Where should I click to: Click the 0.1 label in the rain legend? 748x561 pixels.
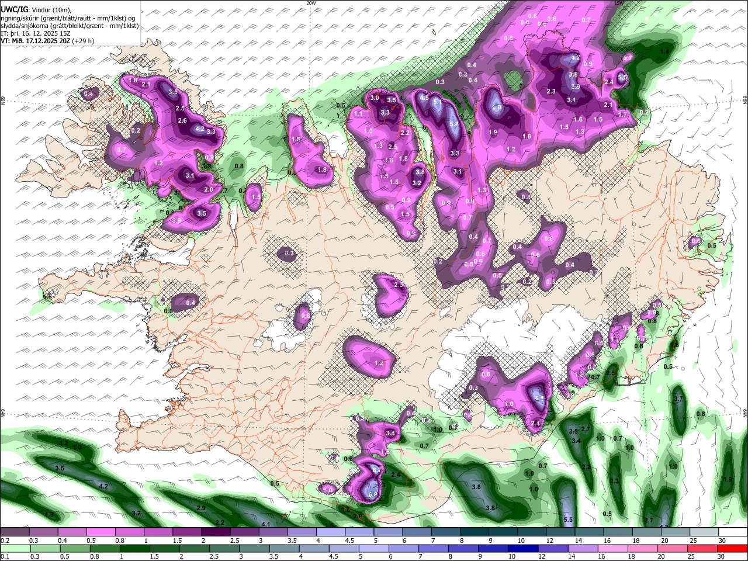point(5,556)
